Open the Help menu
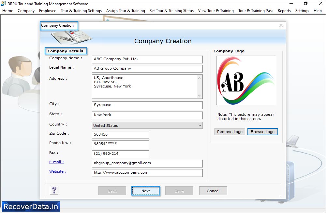 click(x=318, y=11)
